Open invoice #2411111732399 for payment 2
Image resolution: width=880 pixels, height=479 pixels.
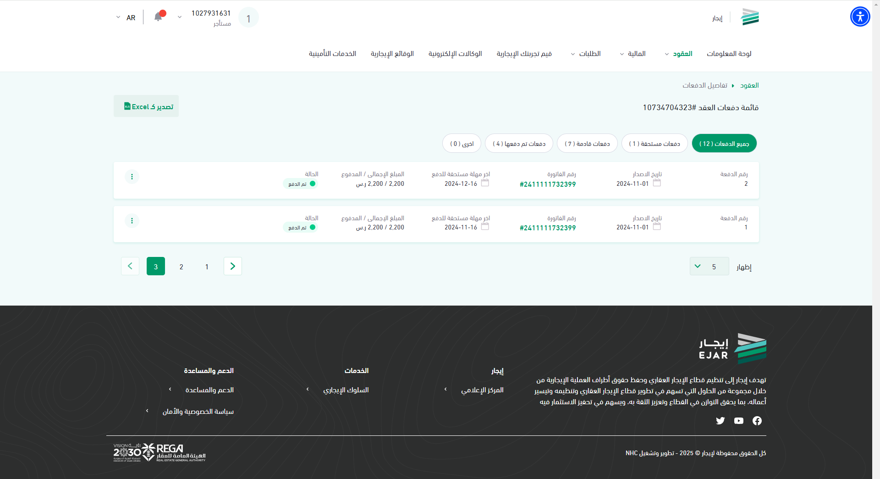548,184
